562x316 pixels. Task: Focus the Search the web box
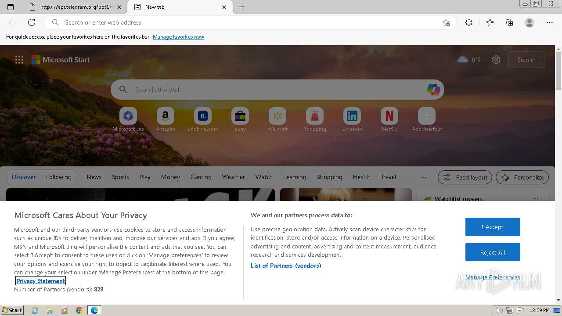tap(277, 90)
